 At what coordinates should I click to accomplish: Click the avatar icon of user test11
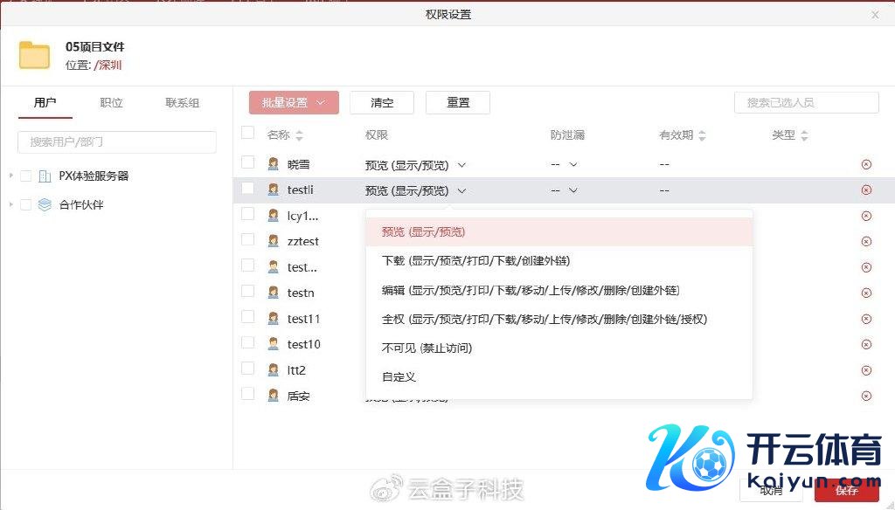tap(274, 319)
